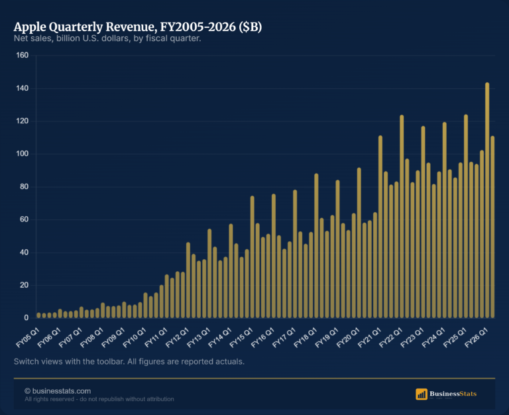Click the y-axis label 100
The height and width of the screenshot is (415, 509).
click(x=23, y=154)
